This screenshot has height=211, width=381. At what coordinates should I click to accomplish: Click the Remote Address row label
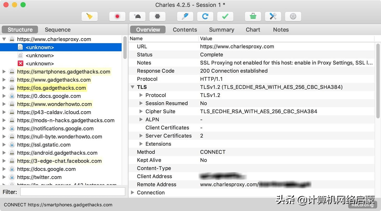156,185
